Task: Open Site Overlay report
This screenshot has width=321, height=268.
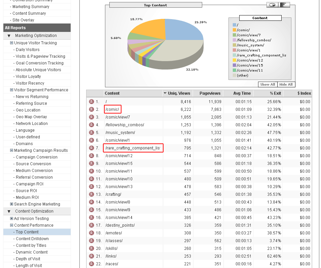Action: [23, 20]
